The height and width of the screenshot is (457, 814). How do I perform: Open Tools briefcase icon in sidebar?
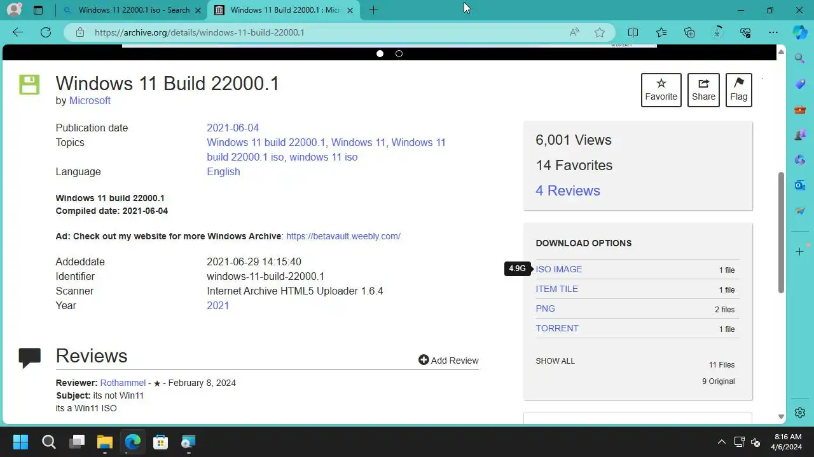[x=800, y=109]
